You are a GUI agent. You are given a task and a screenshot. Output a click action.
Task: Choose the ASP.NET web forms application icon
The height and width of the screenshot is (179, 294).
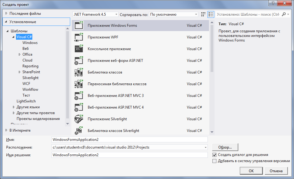click(x=79, y=61)
